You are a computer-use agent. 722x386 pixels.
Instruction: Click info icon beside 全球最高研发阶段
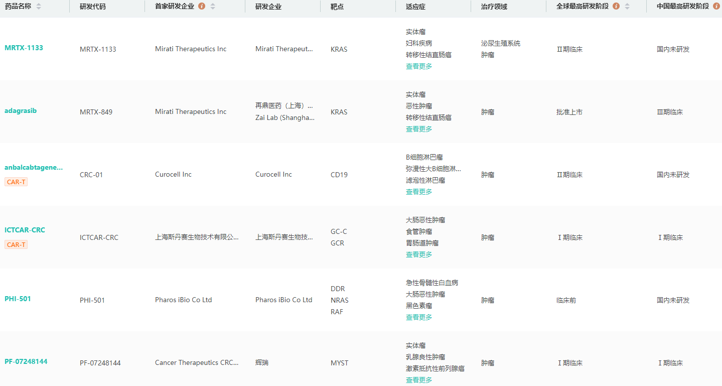pos(616,7)
